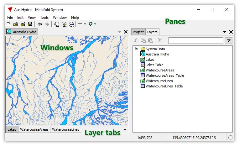The height and width of the screenshot is (146, 239).
Task: Open the location pin dropdown arrow
Action: (95, 24)
